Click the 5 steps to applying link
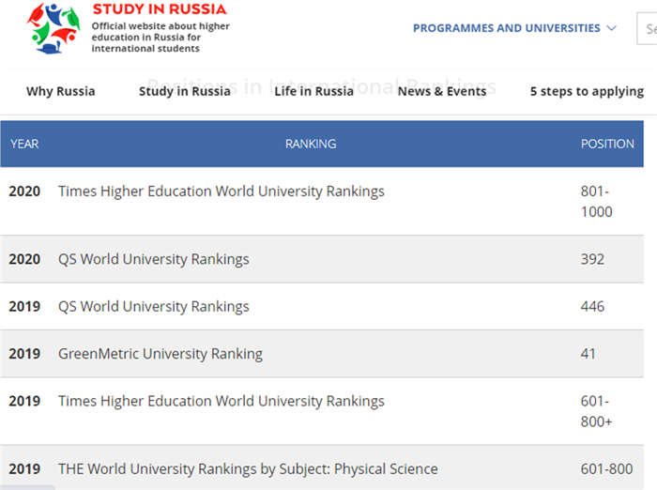The height and width of the screenshot is (490, 657). pos(586,91)
